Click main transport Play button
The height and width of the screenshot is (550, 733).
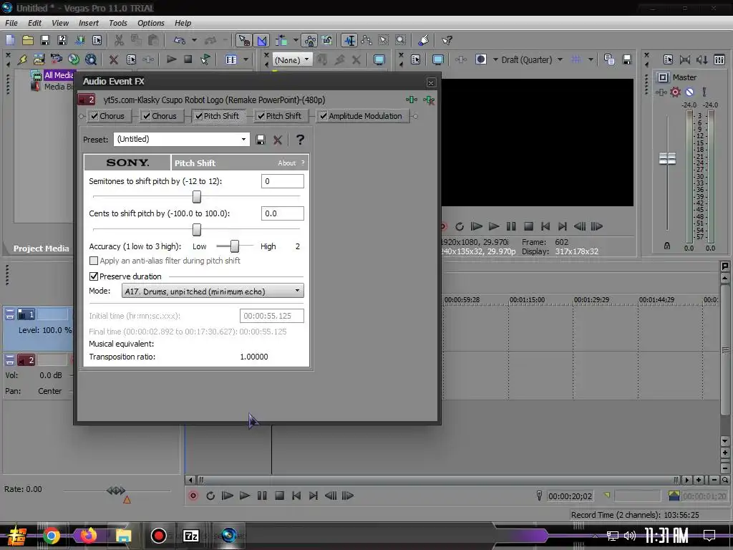[245, 496]
